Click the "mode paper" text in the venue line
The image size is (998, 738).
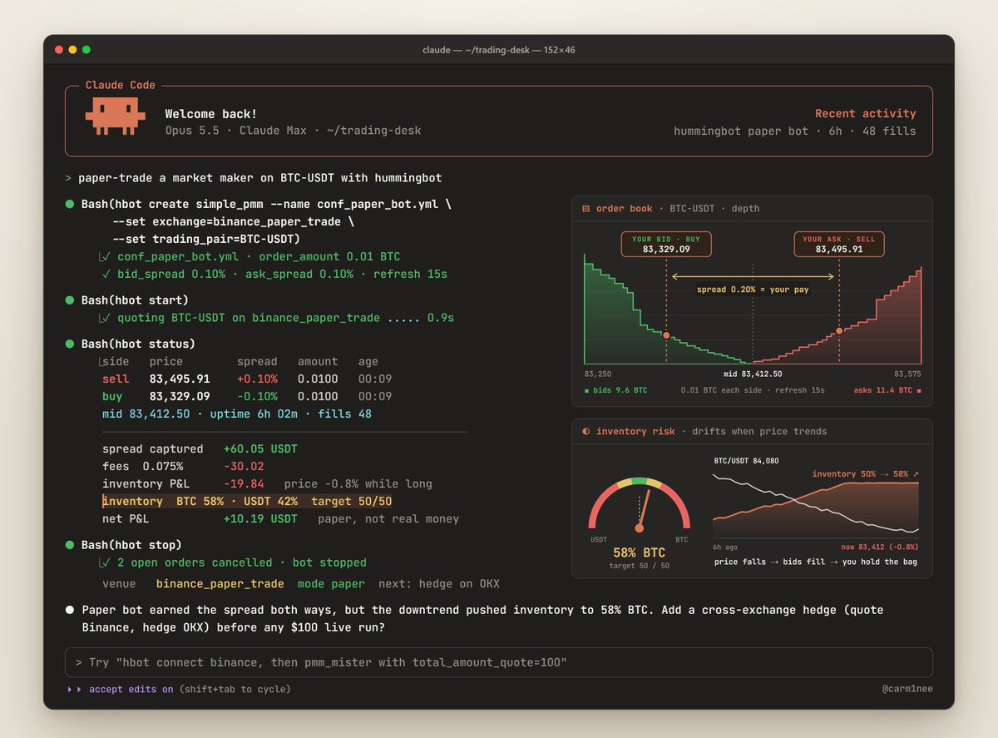[331, 584]
